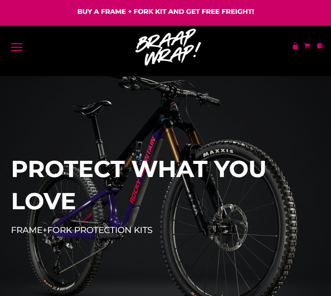This screenshot has height=296, width=331.
Task: Click the free freight promo banner text
Action: pyautogui.click(x=165, y=12)
